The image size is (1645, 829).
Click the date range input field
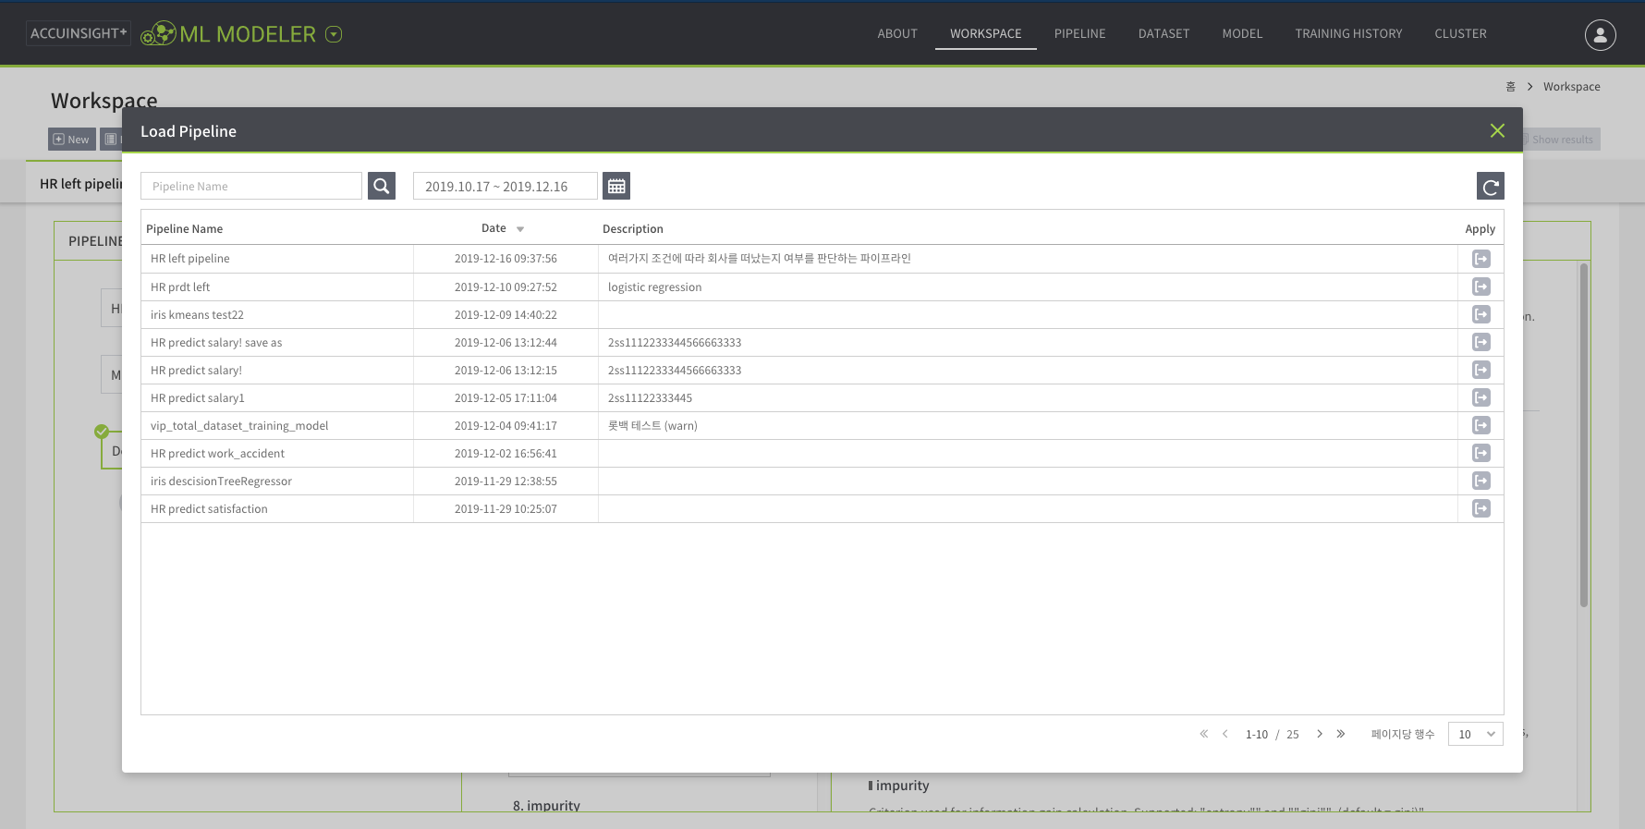[x=506, y=186]
